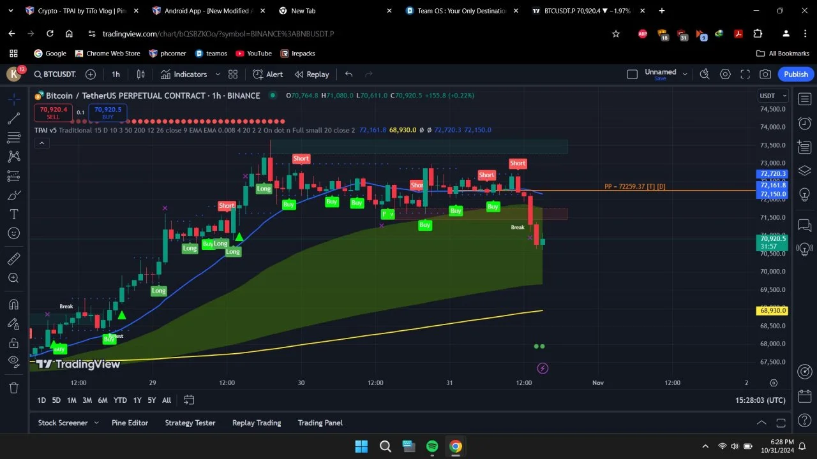Viewport: 817px width, 459px height.
Task: Click the go to date icon
Action: coord(189,400)
